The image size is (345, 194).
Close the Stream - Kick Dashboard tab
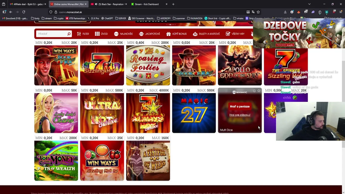166,4
